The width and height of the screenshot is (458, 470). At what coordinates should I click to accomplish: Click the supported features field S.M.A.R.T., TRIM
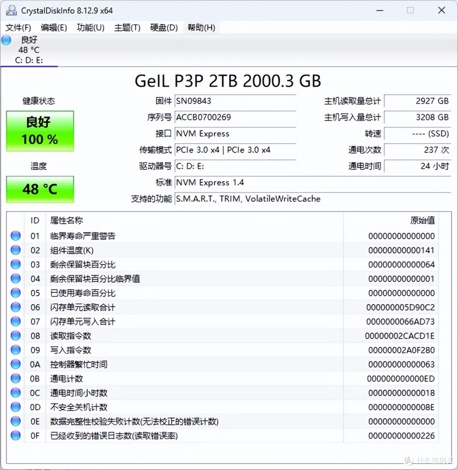coord(313,199)
